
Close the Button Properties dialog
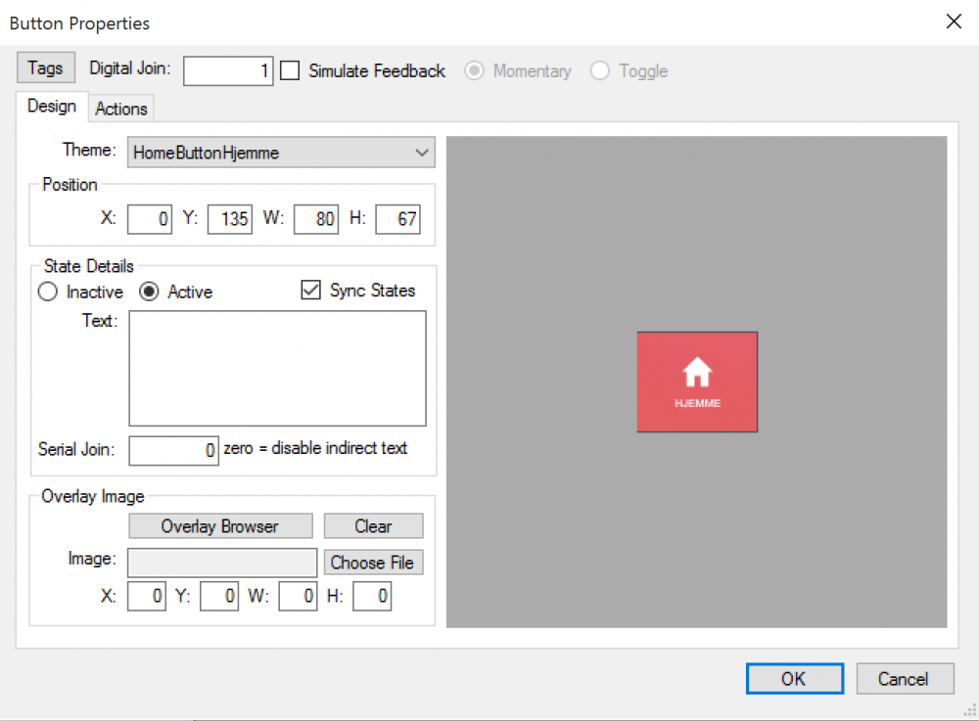click(953, 22)
